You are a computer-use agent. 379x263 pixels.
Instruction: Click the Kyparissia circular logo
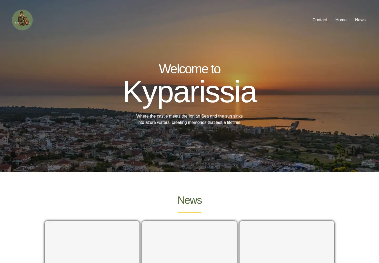[22, 20]
